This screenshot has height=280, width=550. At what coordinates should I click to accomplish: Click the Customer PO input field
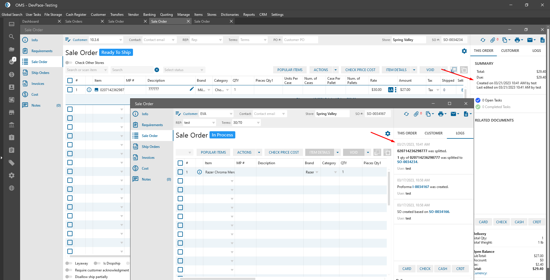click(x=300, y=40)
